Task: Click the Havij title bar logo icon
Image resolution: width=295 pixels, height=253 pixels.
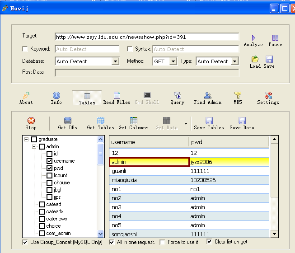Action: click(5, 8)
